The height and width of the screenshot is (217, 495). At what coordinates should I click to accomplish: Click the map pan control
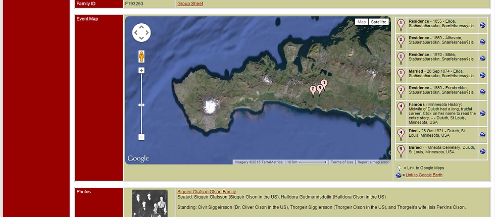tap(141, 32)
